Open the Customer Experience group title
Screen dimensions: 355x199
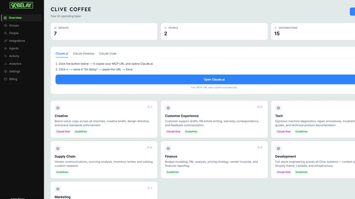coord(181,116)
